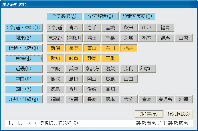Screen dimensions: 198x131
Task: Enable the 高知 prefecture toggle
Action: pos(110,89)
